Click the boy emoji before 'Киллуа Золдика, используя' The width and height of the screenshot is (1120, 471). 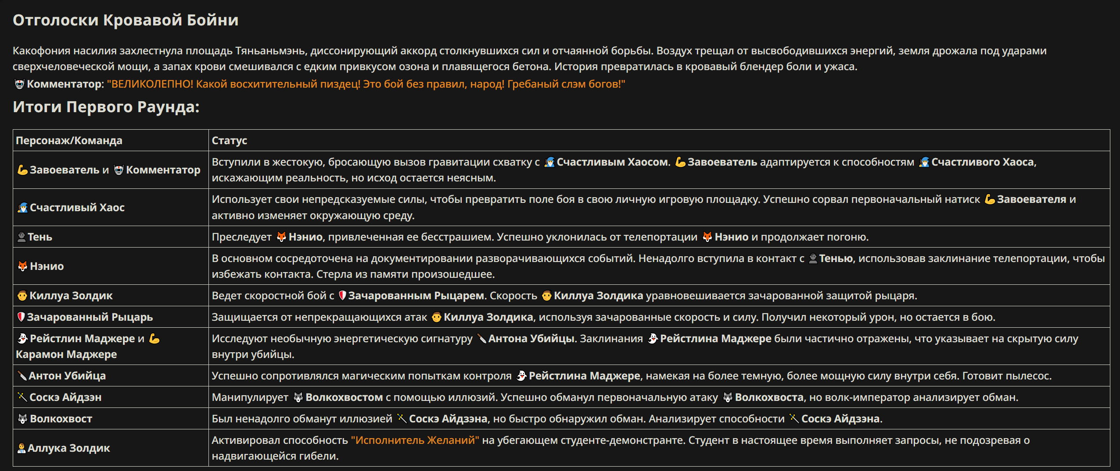coord(436,317)
